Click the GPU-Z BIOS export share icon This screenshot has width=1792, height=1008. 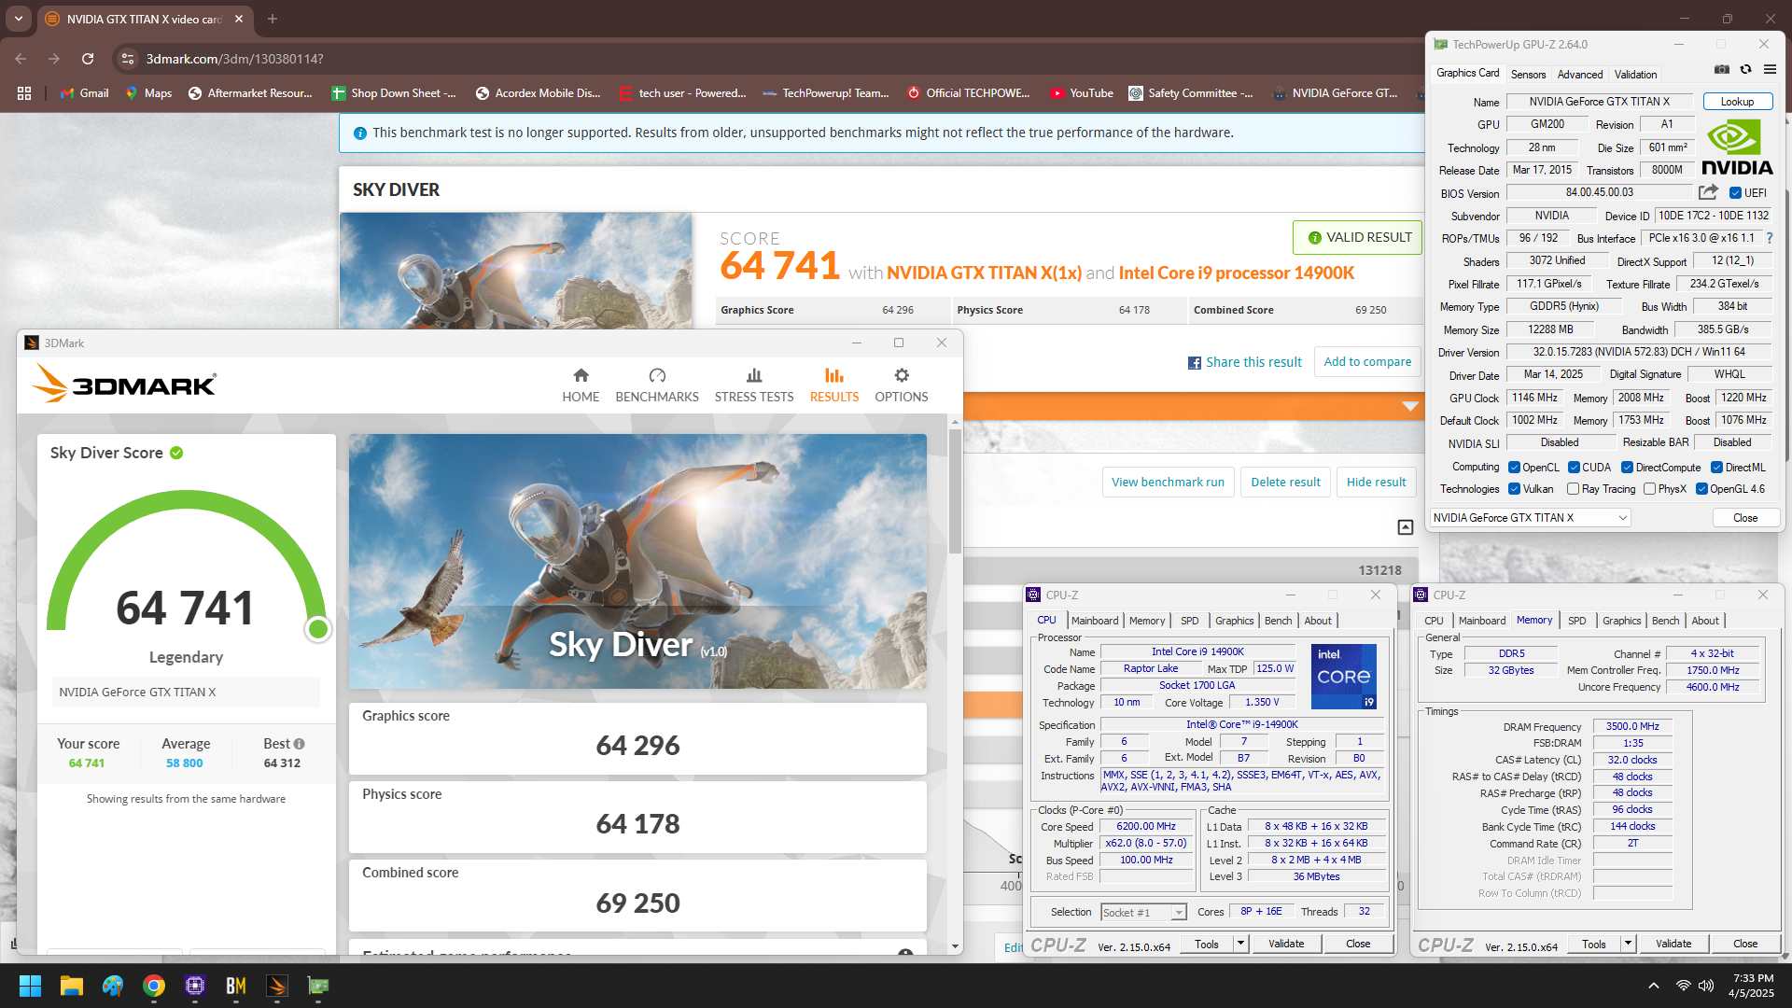tap(1708, 192)
